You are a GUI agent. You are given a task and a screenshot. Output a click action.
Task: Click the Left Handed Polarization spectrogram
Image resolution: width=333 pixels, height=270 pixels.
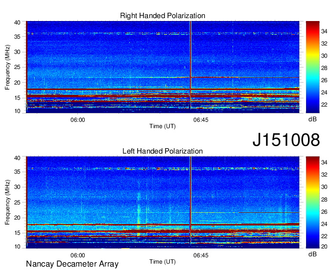[163, 202]
